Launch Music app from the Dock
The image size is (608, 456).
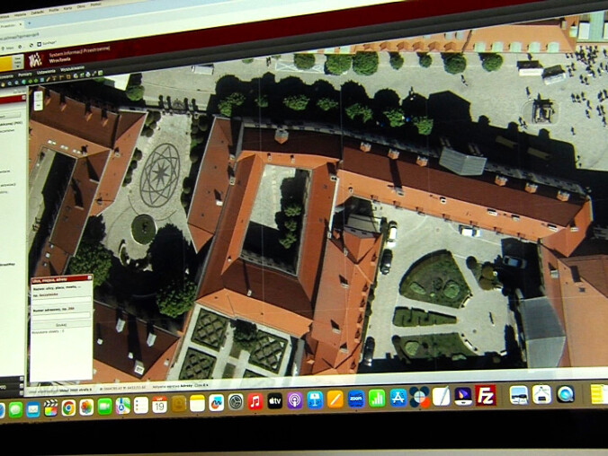tap(255, 401)
